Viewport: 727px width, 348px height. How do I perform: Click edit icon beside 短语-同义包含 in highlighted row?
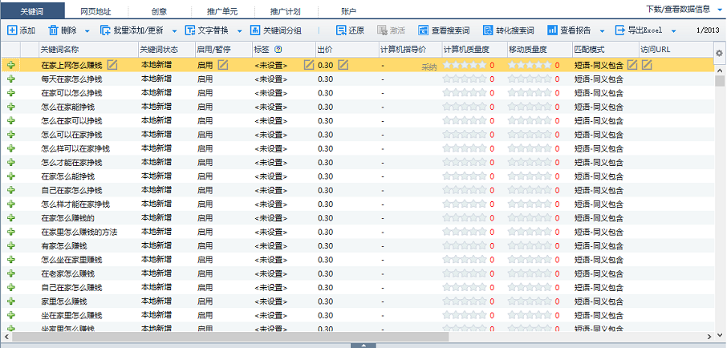632,65
